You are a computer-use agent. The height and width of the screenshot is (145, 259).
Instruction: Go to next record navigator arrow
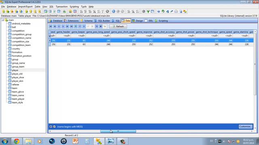point(63,26)
